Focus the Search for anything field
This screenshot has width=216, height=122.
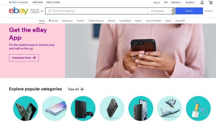pyautogui.click(x=96, y=11)
